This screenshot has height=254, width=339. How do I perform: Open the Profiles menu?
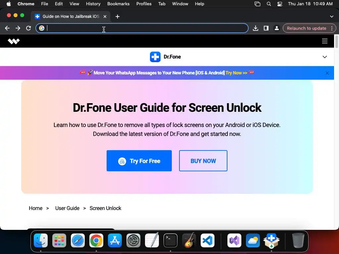pyautogui.click(x=144, y=4)
